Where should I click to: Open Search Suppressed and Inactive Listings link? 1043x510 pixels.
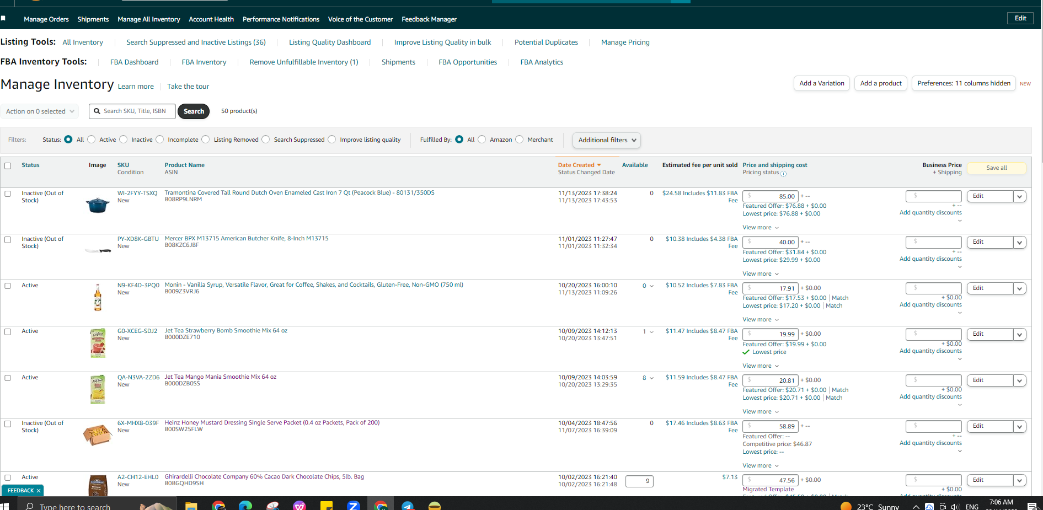(196, 42)
